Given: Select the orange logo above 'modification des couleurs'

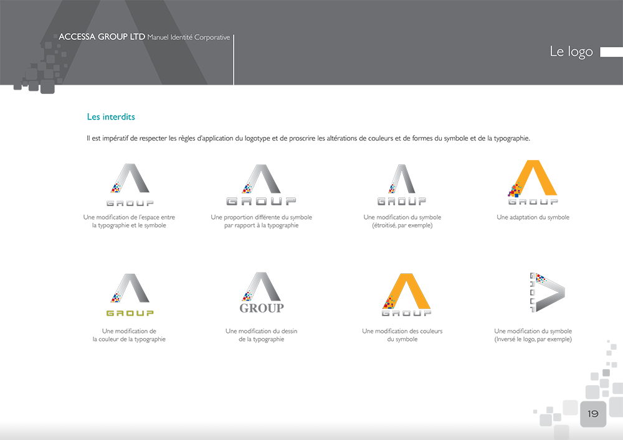Looking at the screenshot, I should coord(406,294).
